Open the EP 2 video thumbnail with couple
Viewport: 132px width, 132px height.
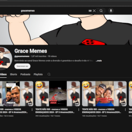tap(104, 94)
